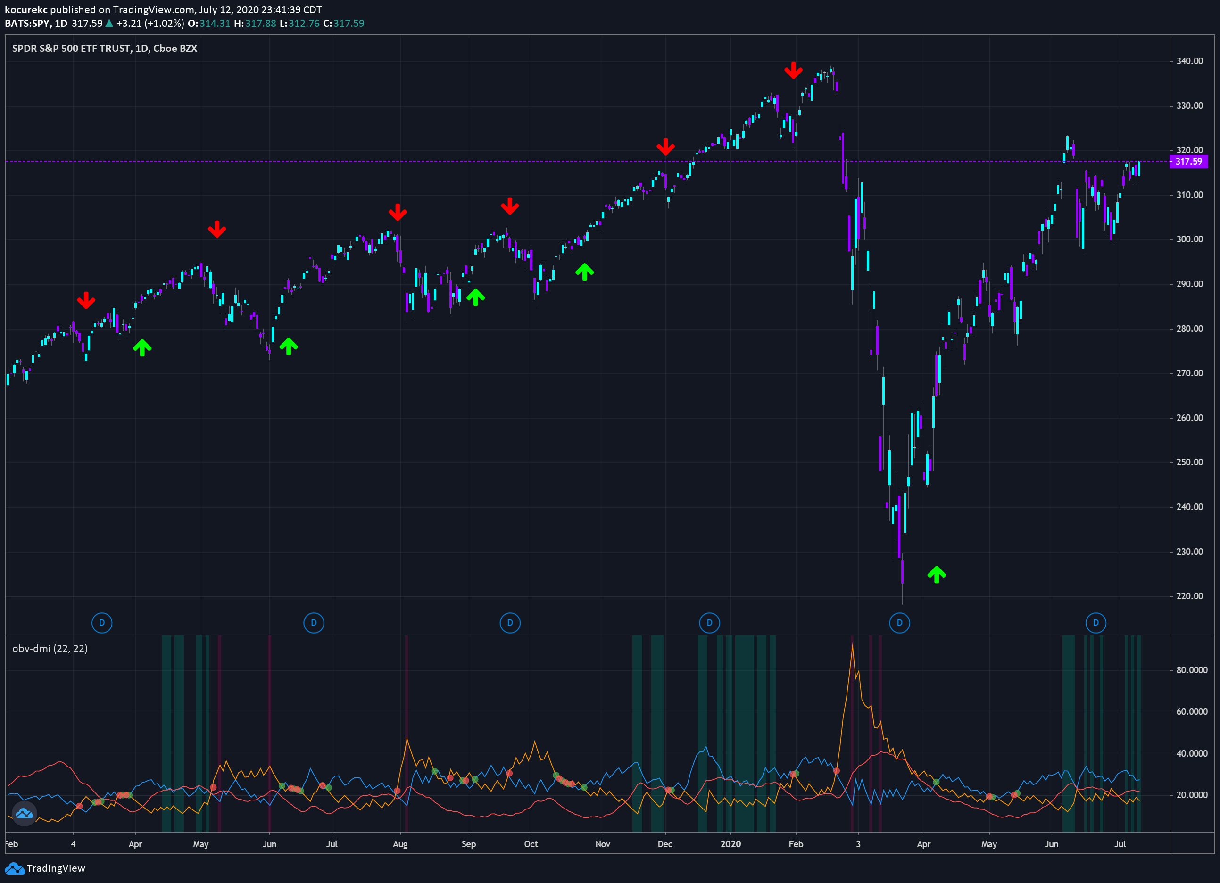
Task: Click the 230.00 price axis label
Action: [1189, 552]
